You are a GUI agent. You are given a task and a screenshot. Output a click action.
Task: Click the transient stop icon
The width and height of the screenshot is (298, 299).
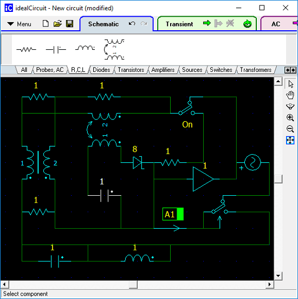pos(230,23)
